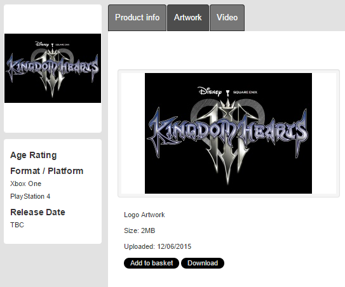The height and width of the screenshot is (287, 345).
Task: Click the crown emblem in the large artwork
Action: click(x=228, y=103)
